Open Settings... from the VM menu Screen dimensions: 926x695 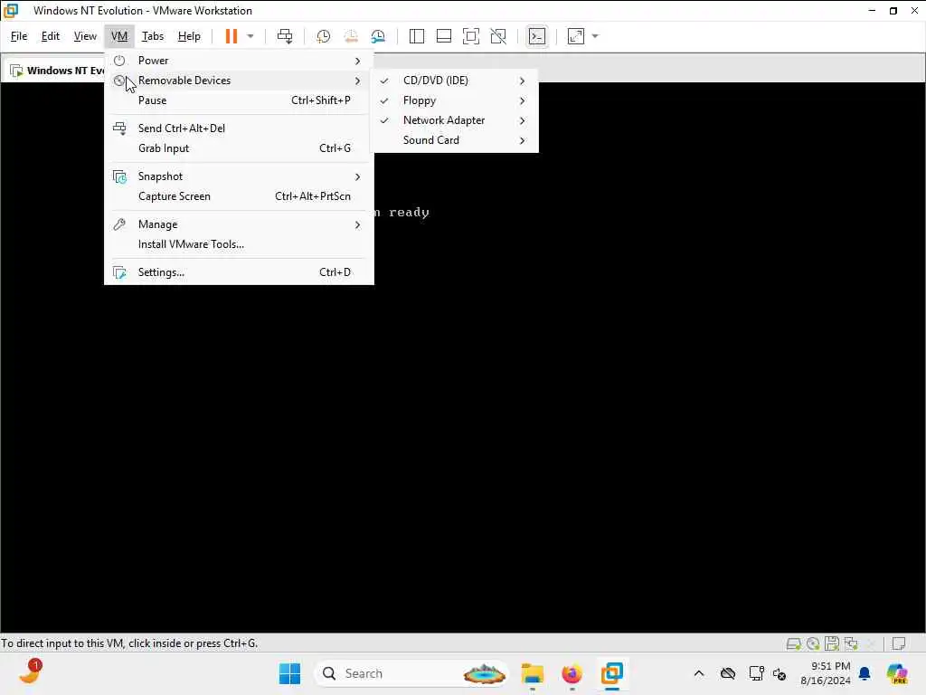pyautogui.click(x=239, y=272)
